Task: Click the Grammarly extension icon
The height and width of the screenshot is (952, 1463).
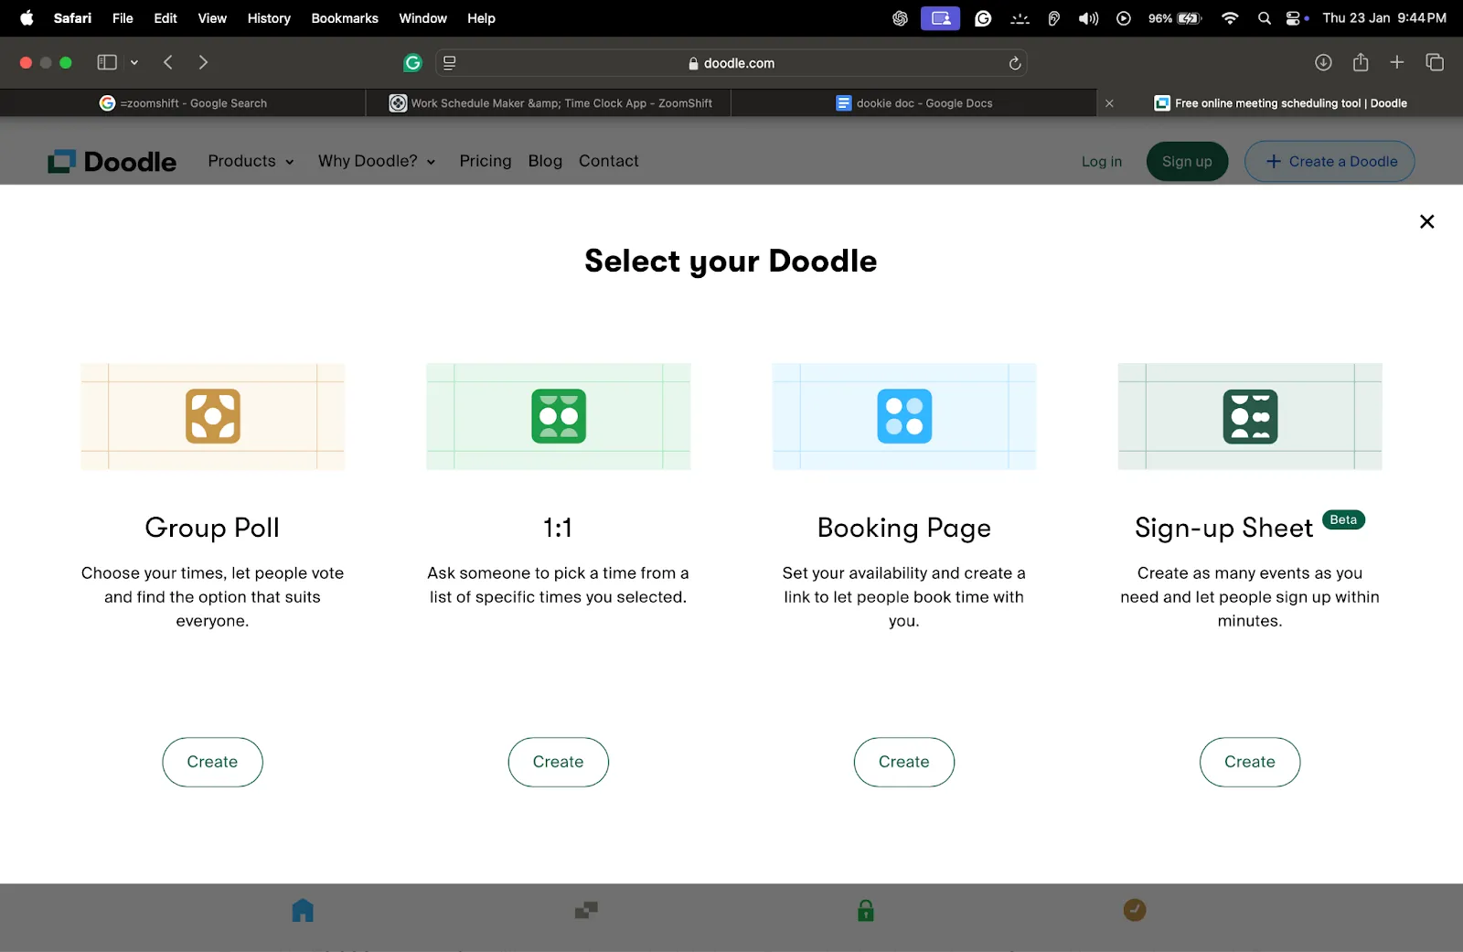Action: point(412,62)
